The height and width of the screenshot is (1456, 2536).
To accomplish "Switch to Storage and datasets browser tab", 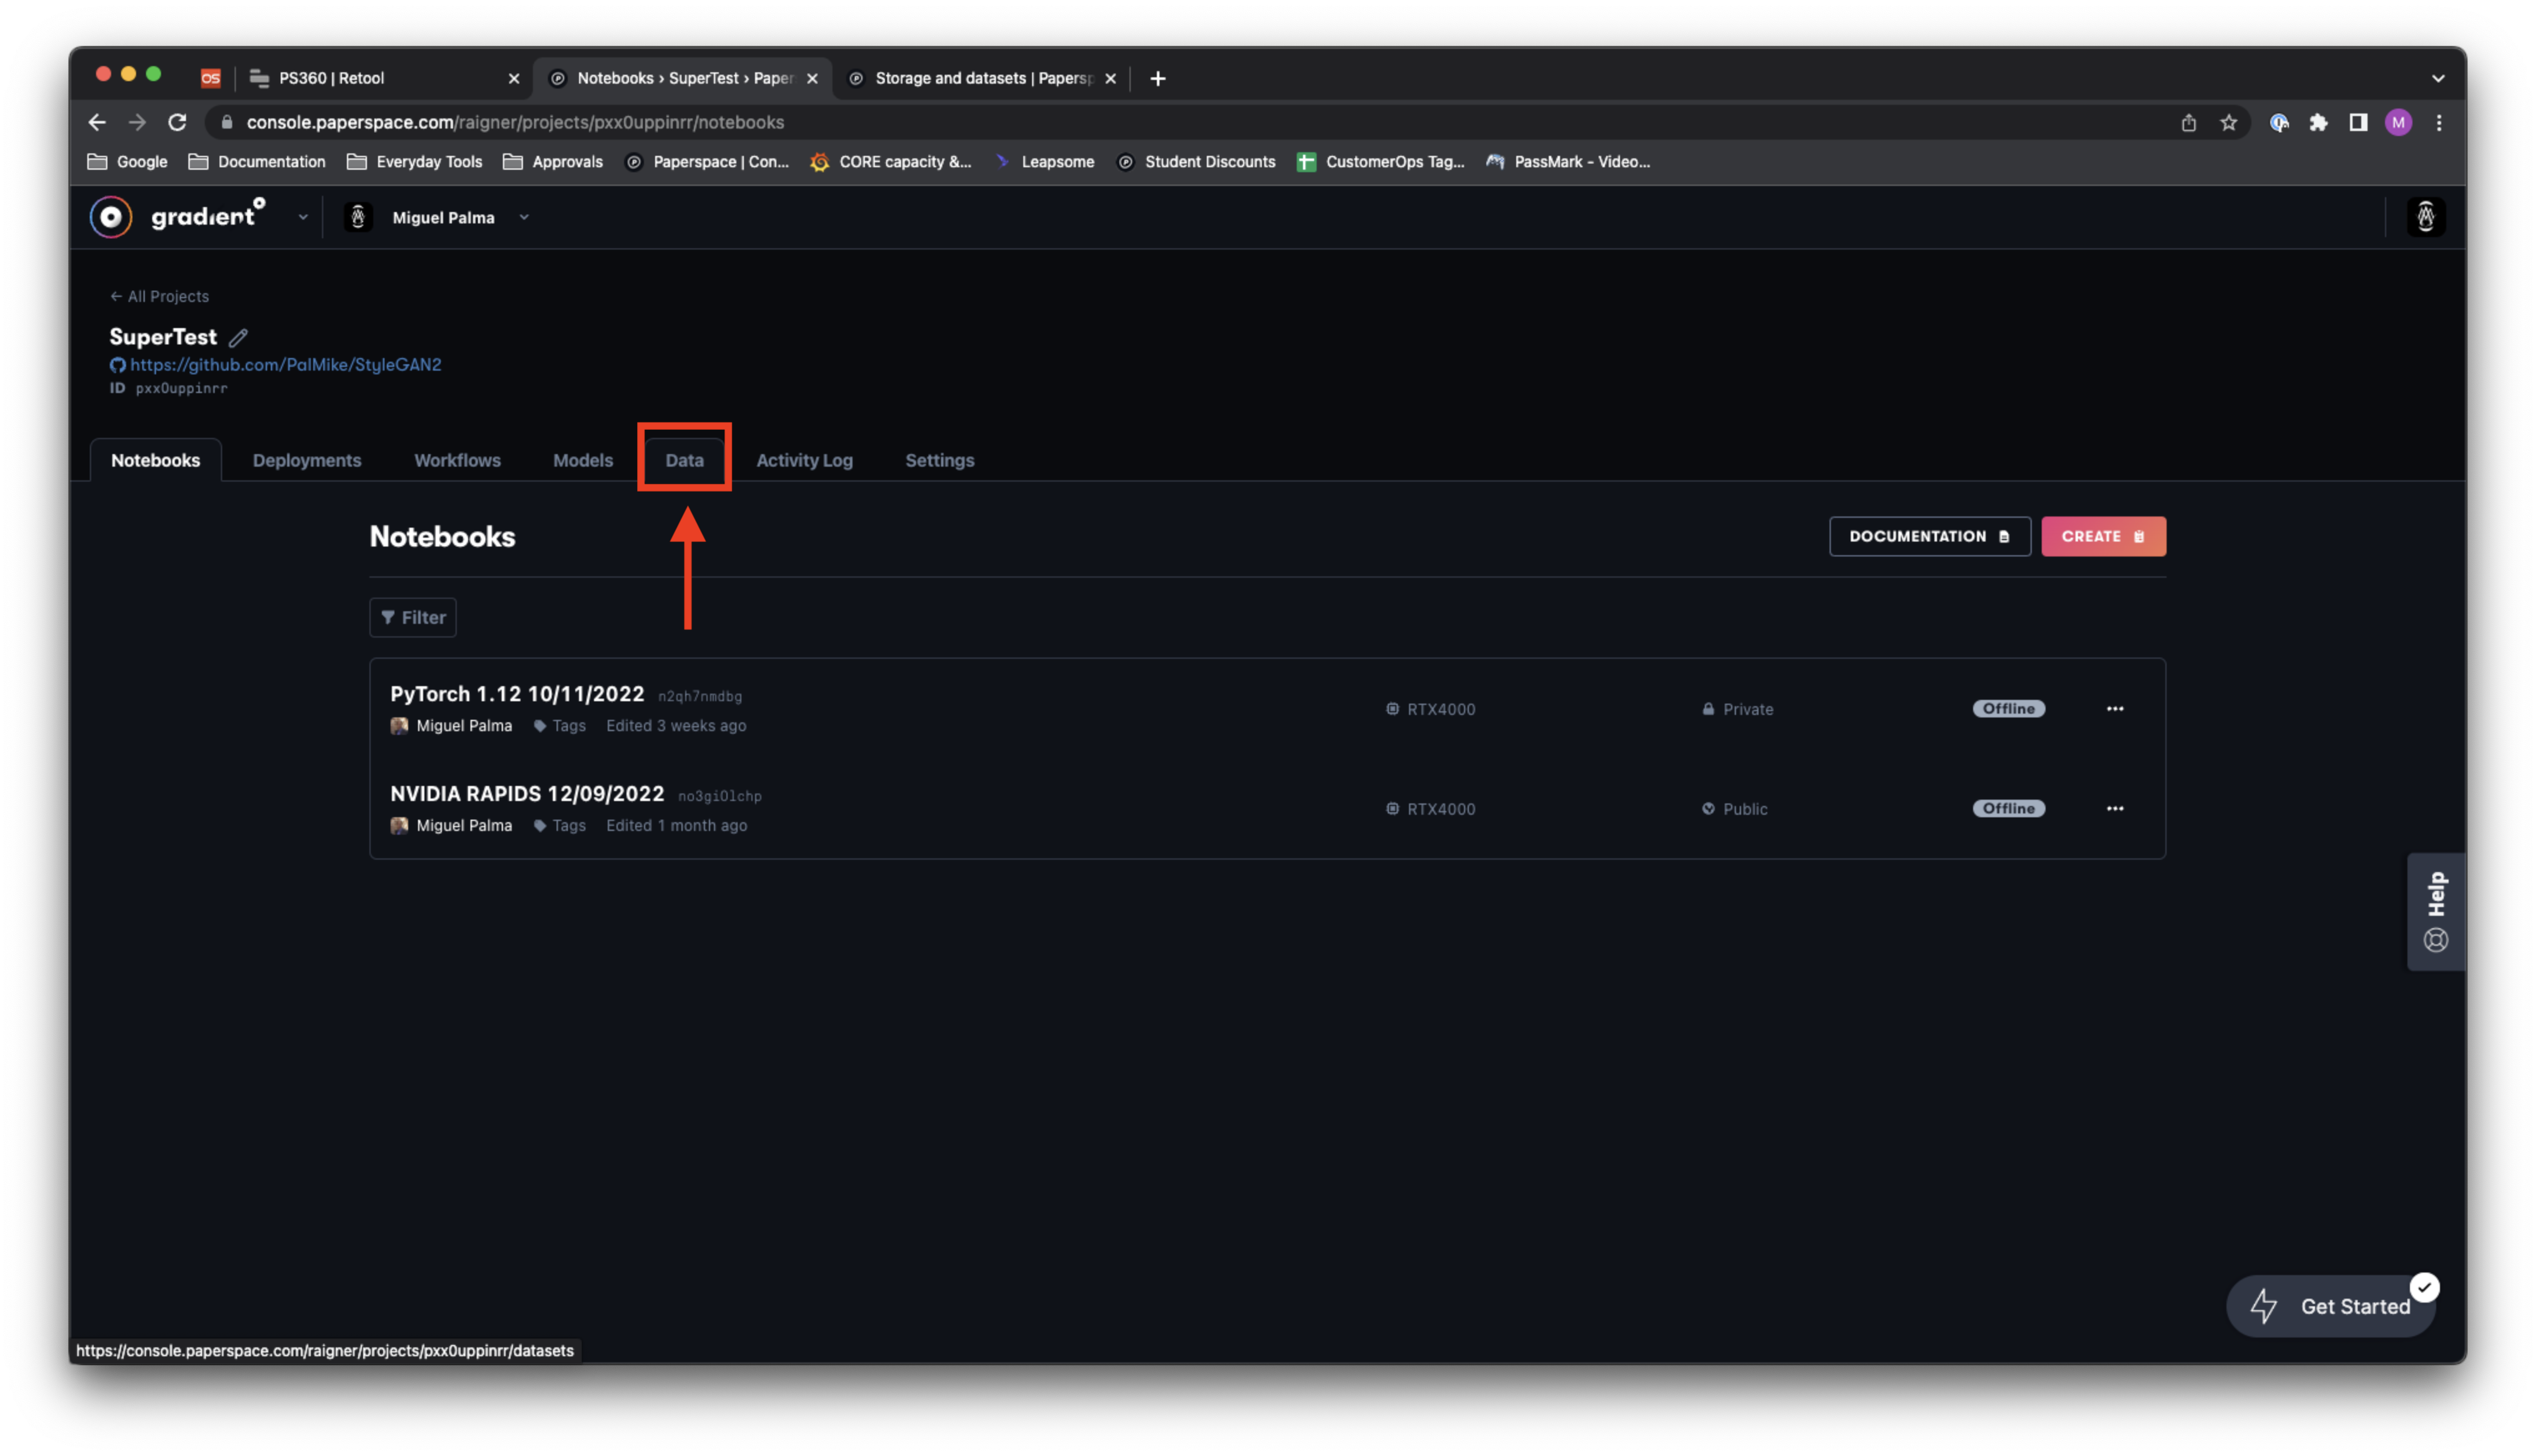I will tap(982, 78).
